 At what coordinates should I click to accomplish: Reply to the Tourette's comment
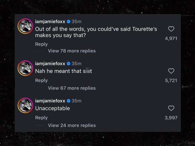click(41, 44)
